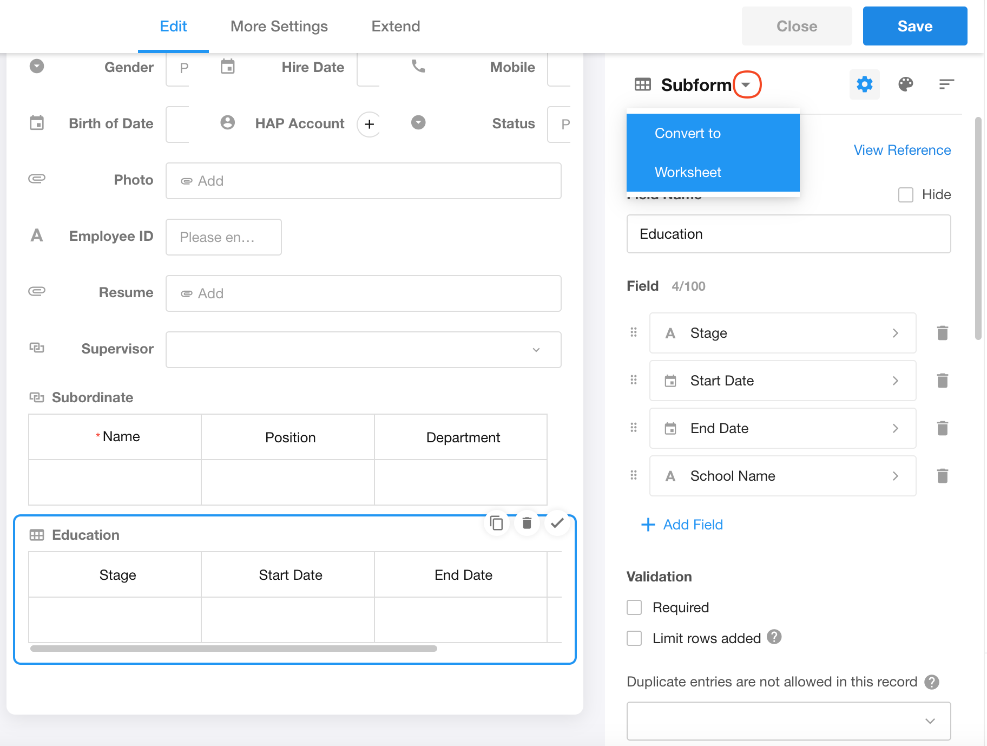This screenshot has width=987, height=746.
Task: Open the View Reference link
Action: (902, 150)
